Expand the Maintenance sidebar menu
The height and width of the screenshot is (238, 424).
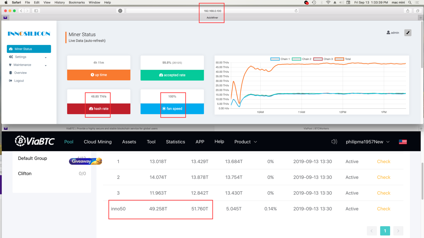coord(29,65)
